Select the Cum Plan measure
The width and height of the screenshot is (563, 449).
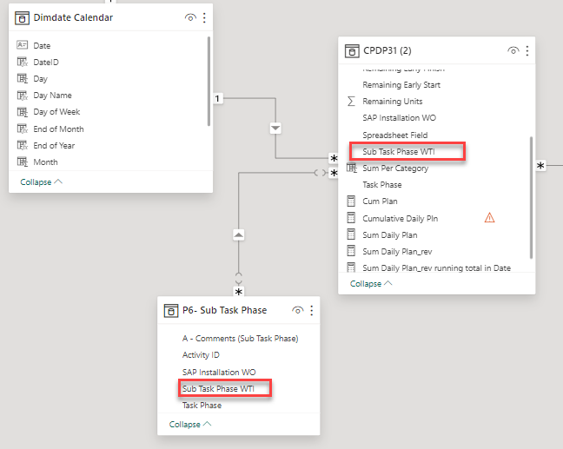(x=380, y=201)
